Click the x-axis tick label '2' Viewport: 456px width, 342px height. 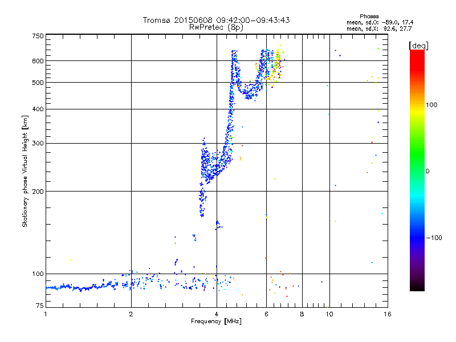(131, 314)
